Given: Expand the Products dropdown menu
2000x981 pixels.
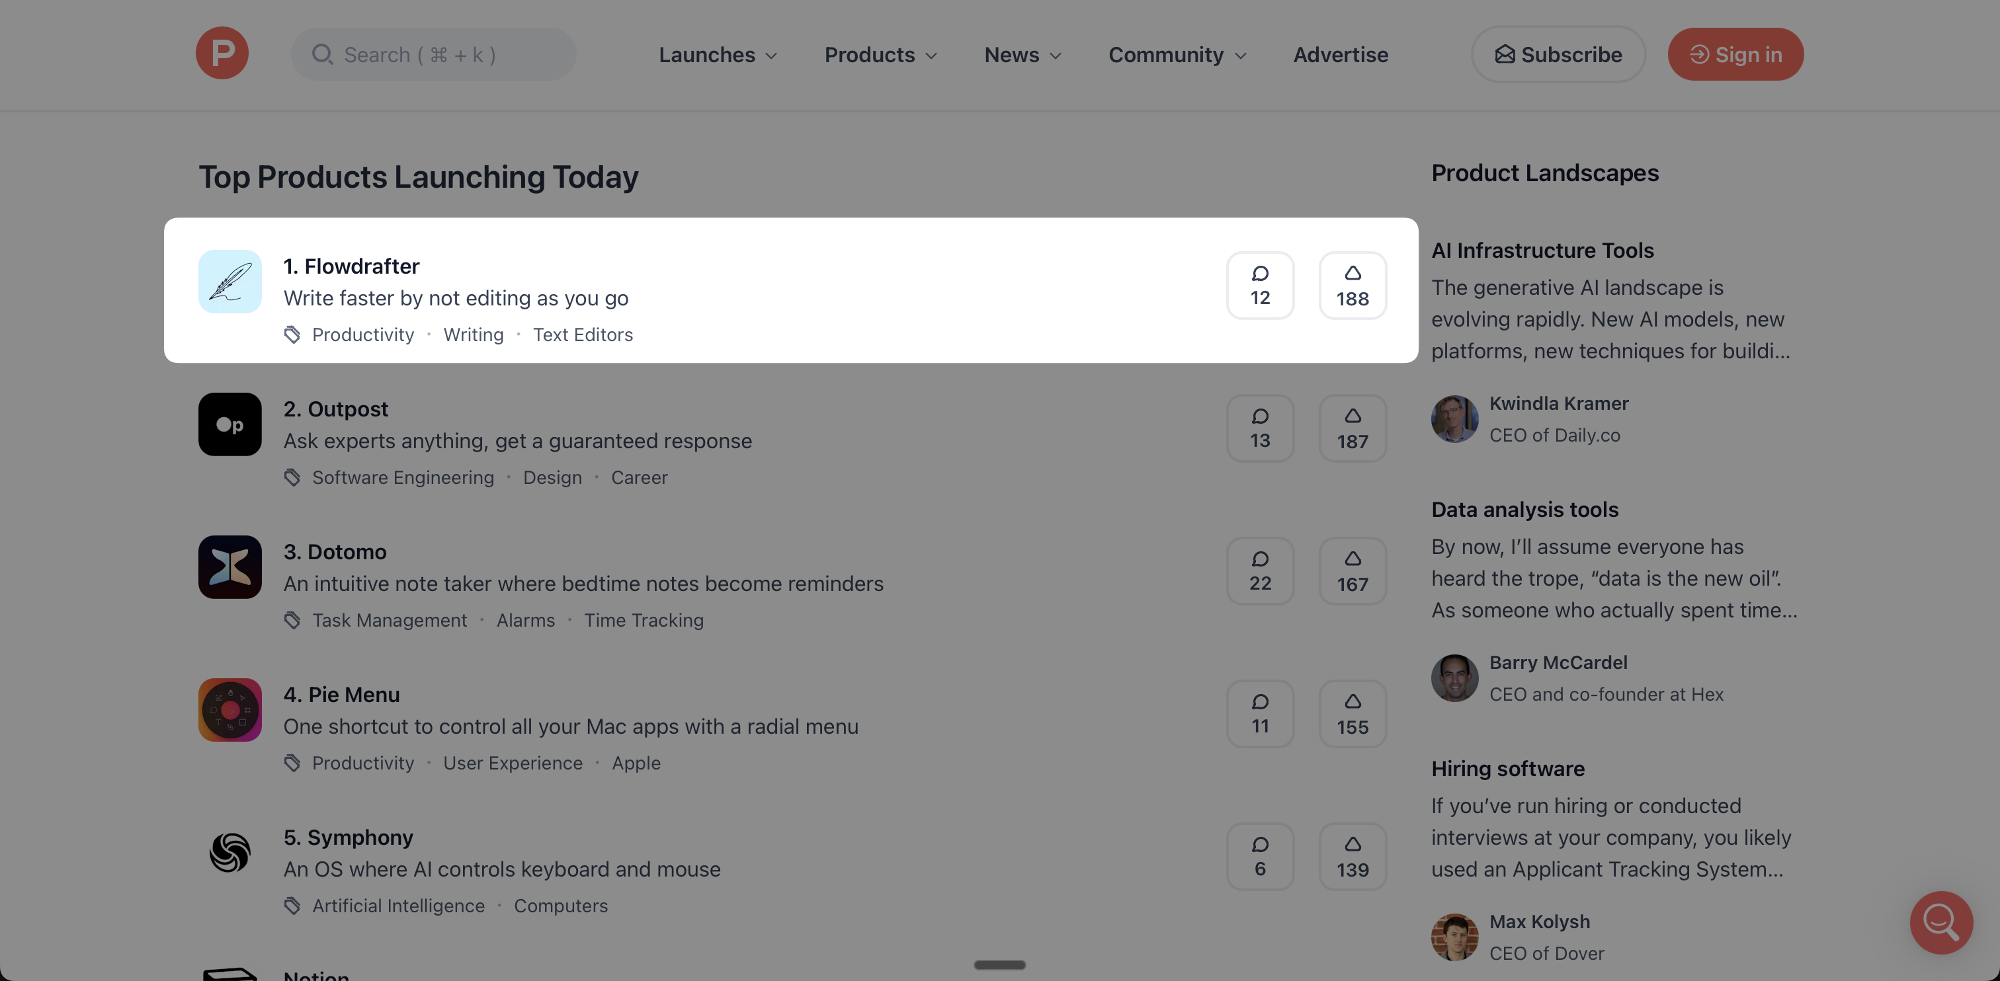Looking at the screenshot, I should pos(880,55).
